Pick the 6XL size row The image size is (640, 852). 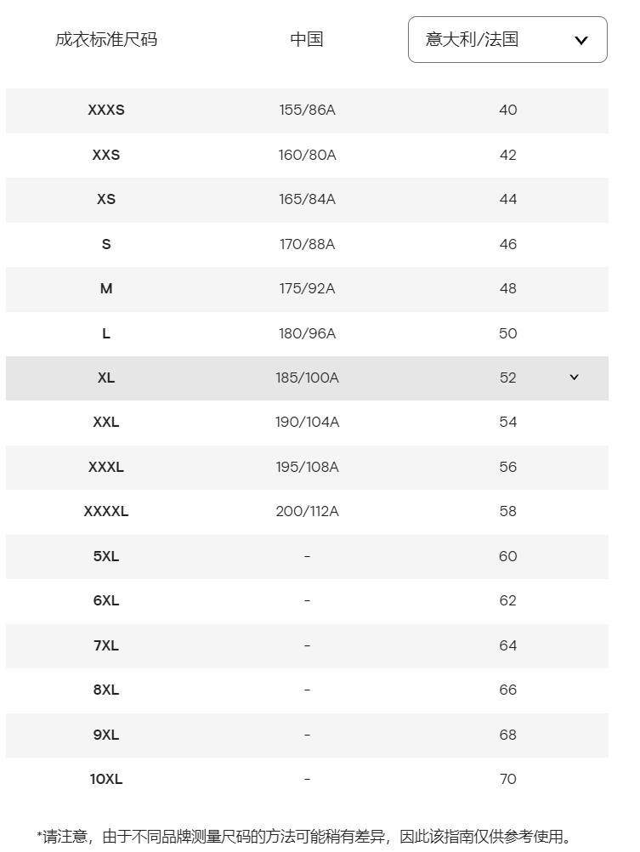click(106, 600)
